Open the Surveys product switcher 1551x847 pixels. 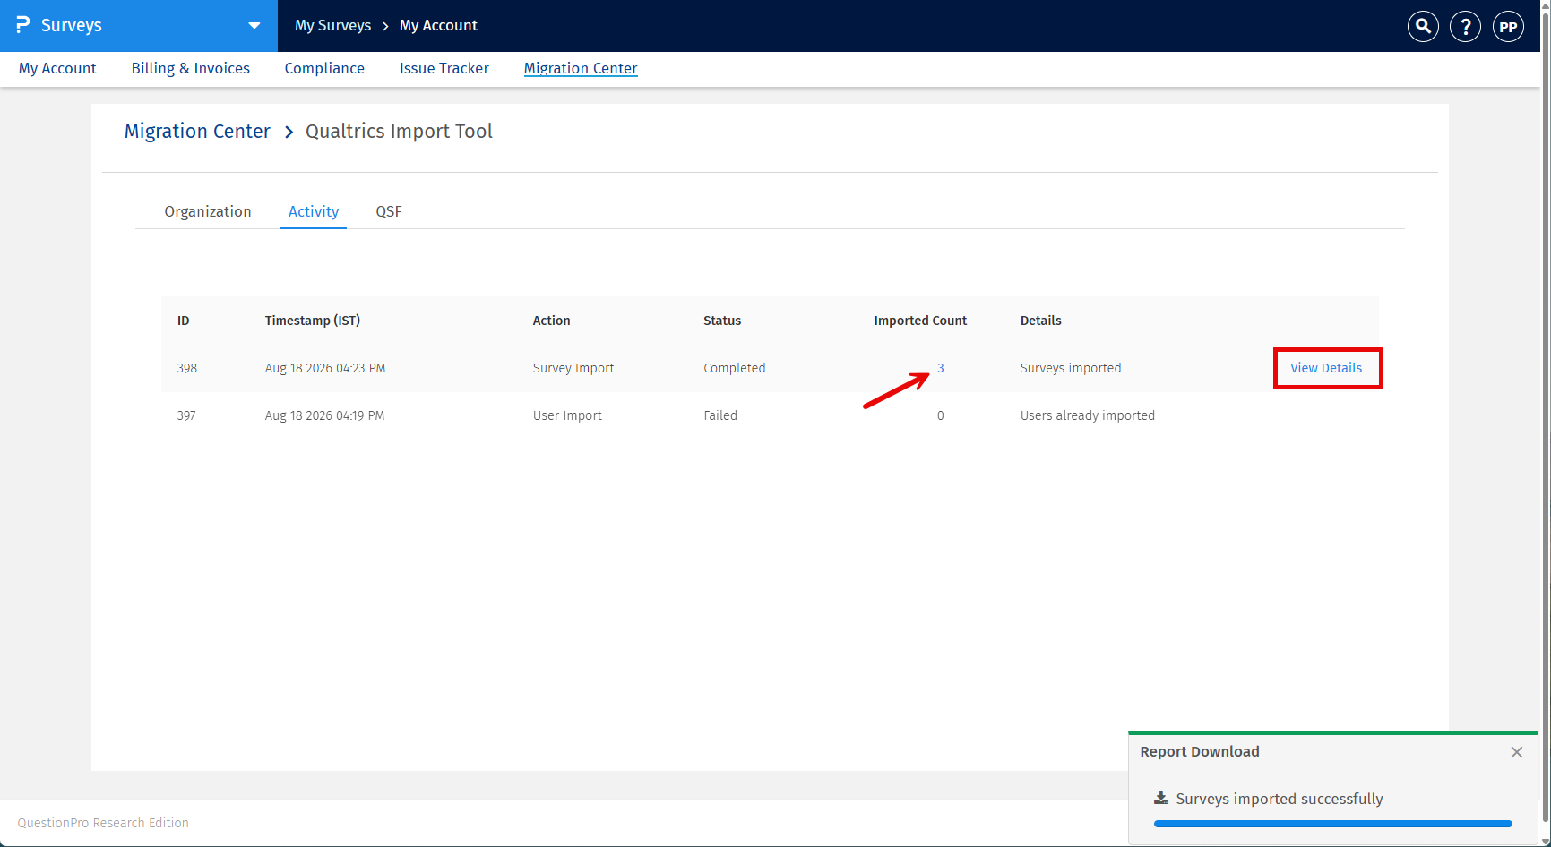coord(139,26)
